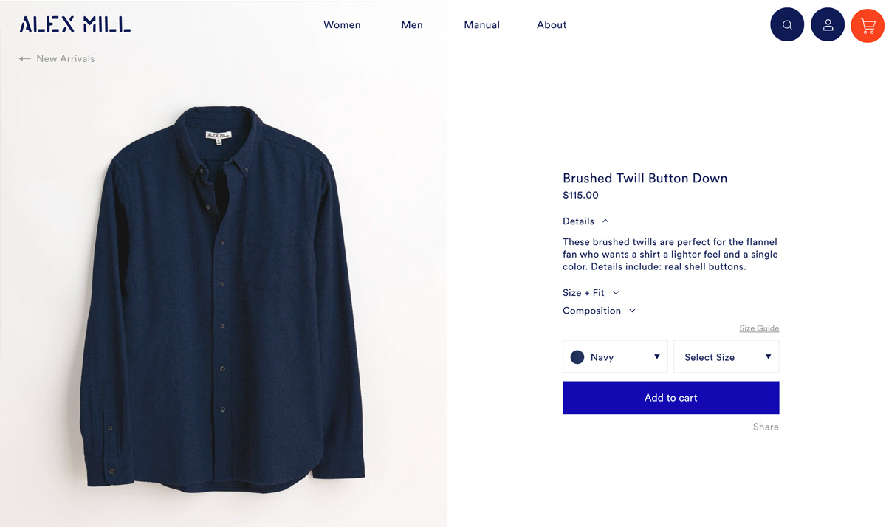
Task: Click the back arrow beside New Arrivals
Action: [x=25, y=59]
